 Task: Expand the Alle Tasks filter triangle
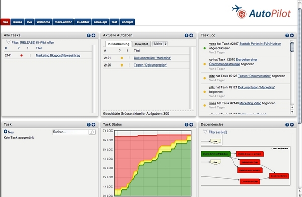8,42
